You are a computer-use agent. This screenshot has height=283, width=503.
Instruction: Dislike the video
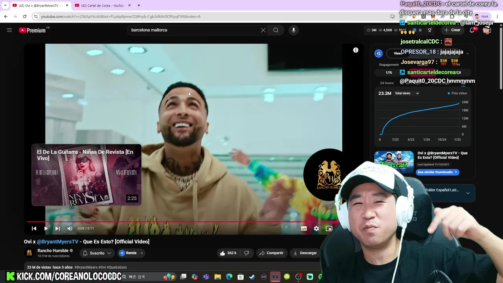coord(247,253)
